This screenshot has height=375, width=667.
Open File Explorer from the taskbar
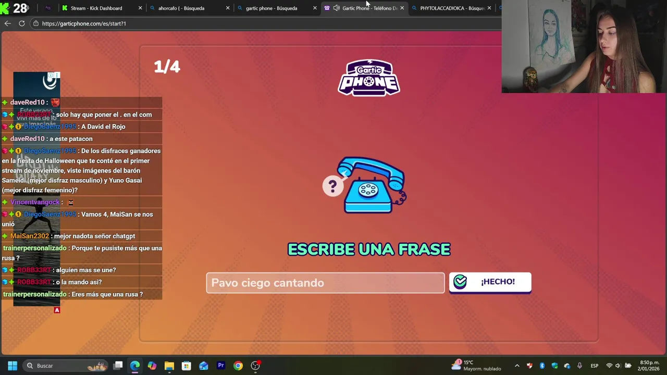[x=169, y=366]
